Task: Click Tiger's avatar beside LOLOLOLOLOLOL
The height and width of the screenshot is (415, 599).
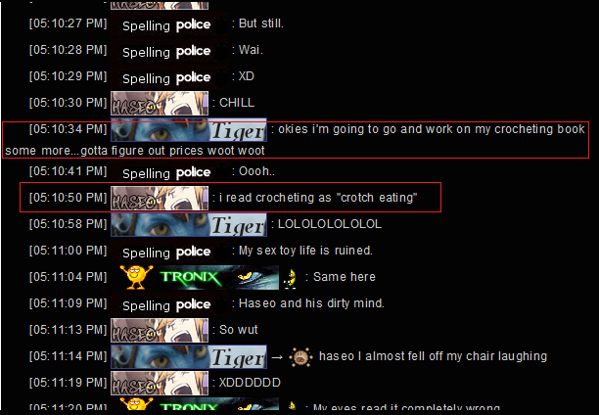Action: 189,225
